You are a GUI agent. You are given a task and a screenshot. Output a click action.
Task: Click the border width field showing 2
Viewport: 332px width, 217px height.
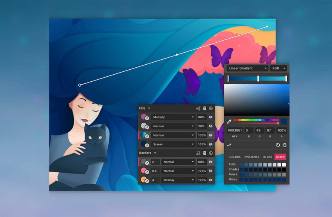tap(155, 162)
